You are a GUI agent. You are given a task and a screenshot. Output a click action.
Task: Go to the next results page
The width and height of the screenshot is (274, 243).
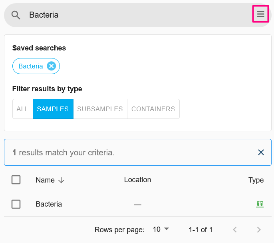(x=259, y=229)
